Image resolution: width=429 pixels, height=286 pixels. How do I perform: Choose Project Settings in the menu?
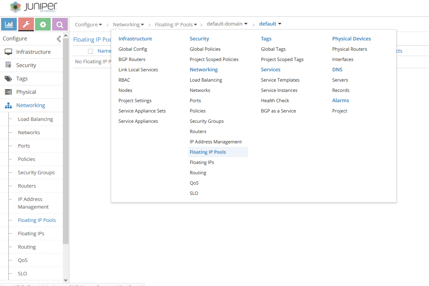135,101
